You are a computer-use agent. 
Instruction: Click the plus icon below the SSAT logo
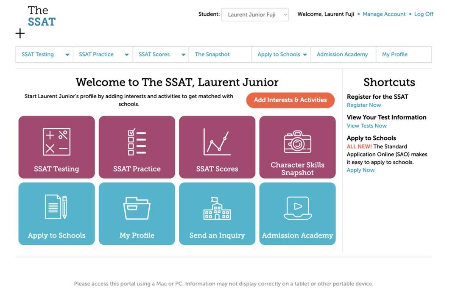20,33
